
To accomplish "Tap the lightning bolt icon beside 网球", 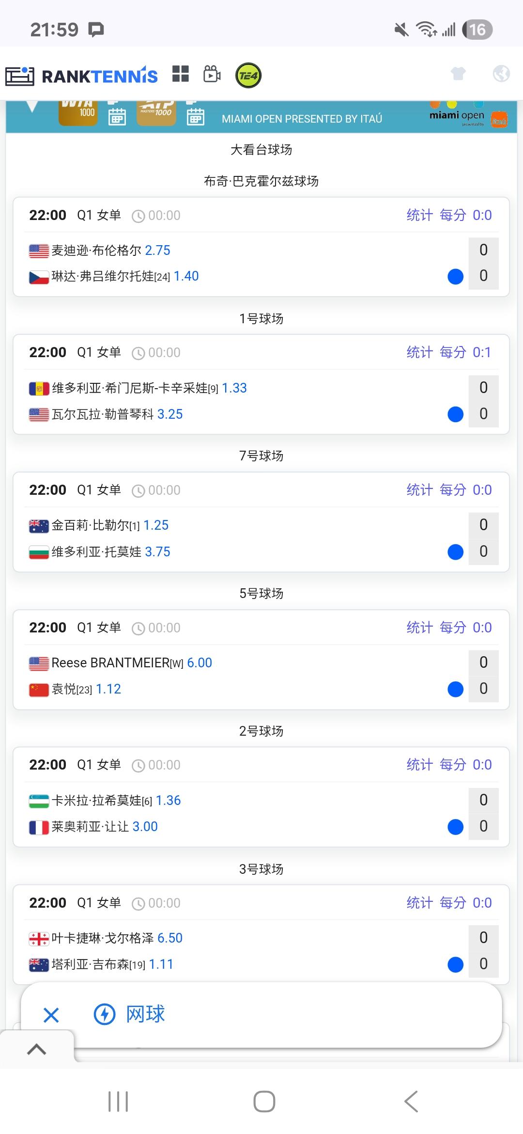I will click(105, 1014).
